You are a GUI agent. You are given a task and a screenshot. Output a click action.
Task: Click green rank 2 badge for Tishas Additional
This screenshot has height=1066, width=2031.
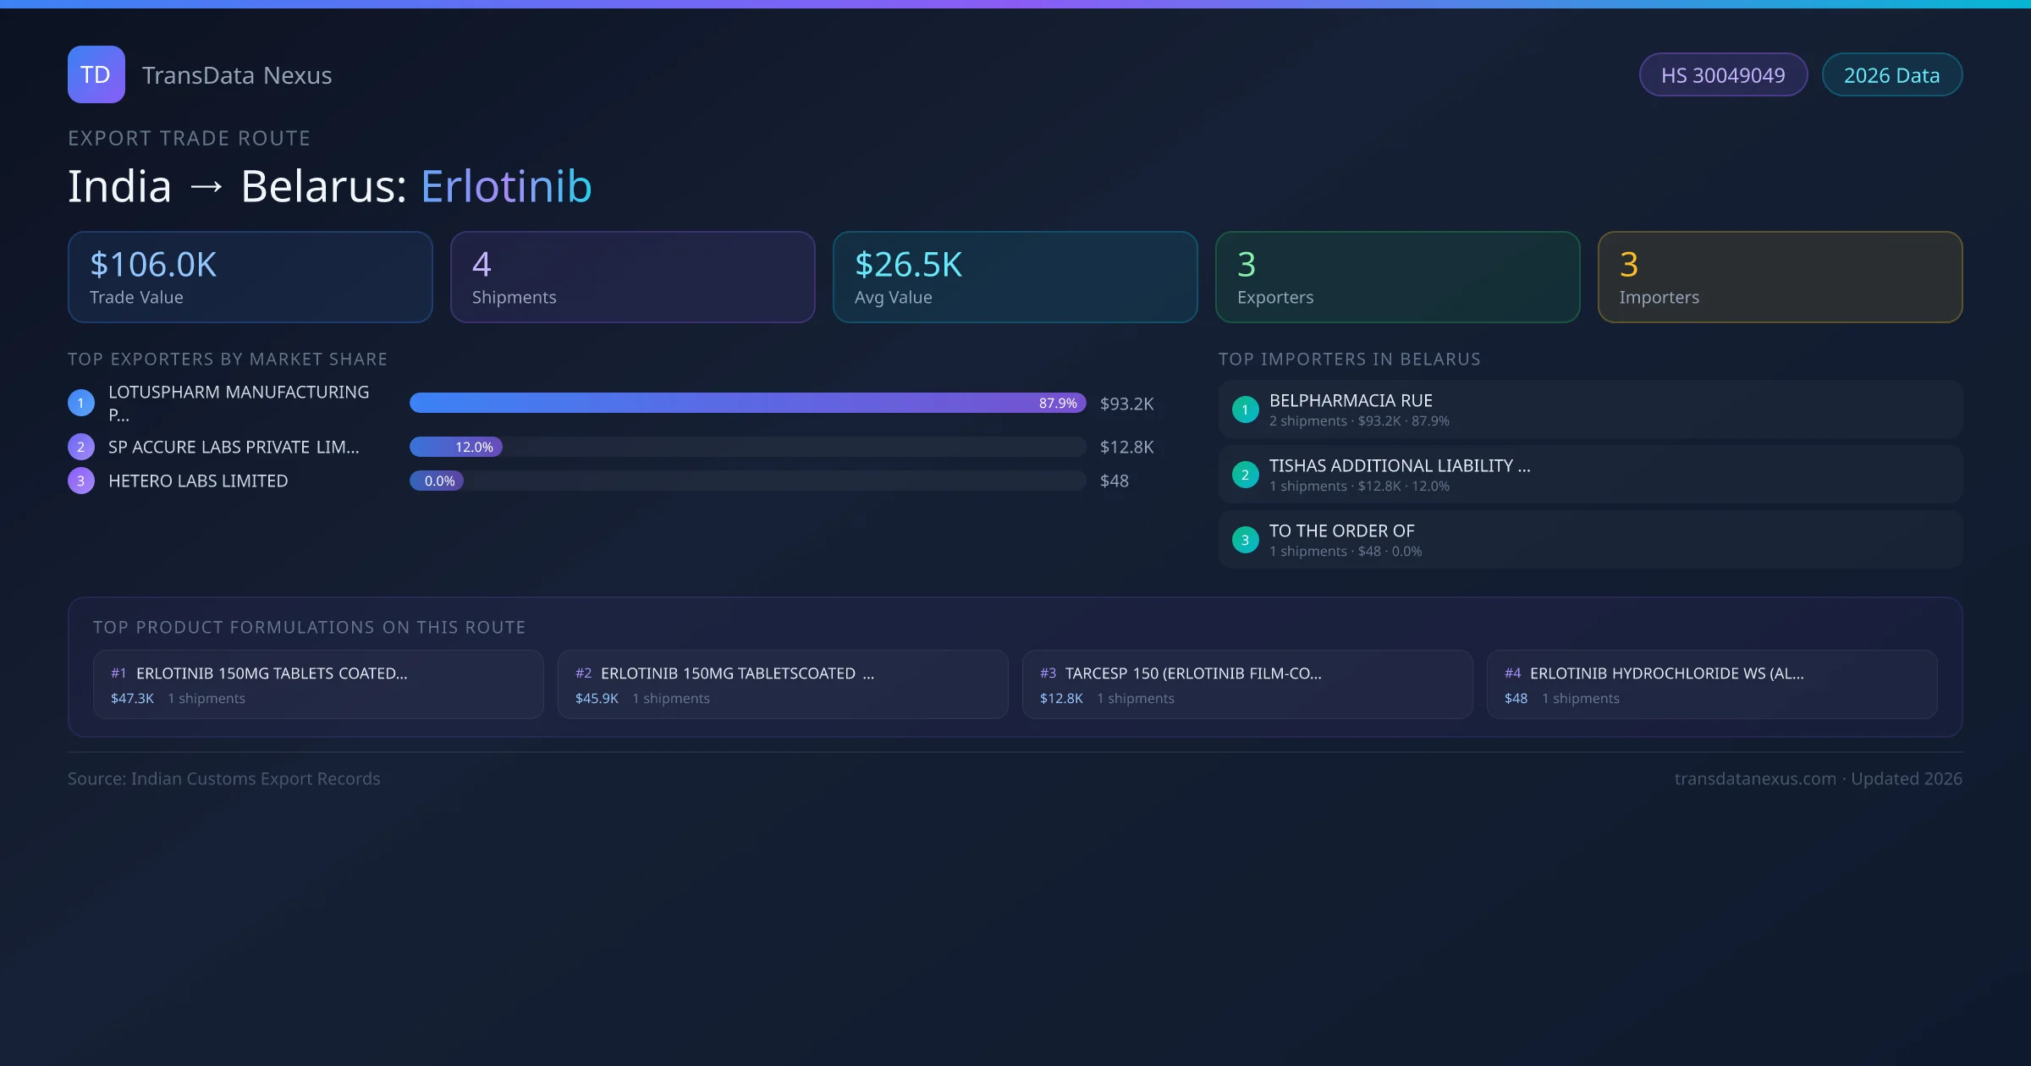(1245, 475)
